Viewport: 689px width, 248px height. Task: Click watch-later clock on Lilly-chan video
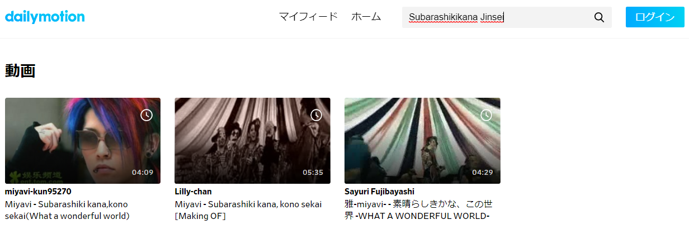[x=317, y=115]
